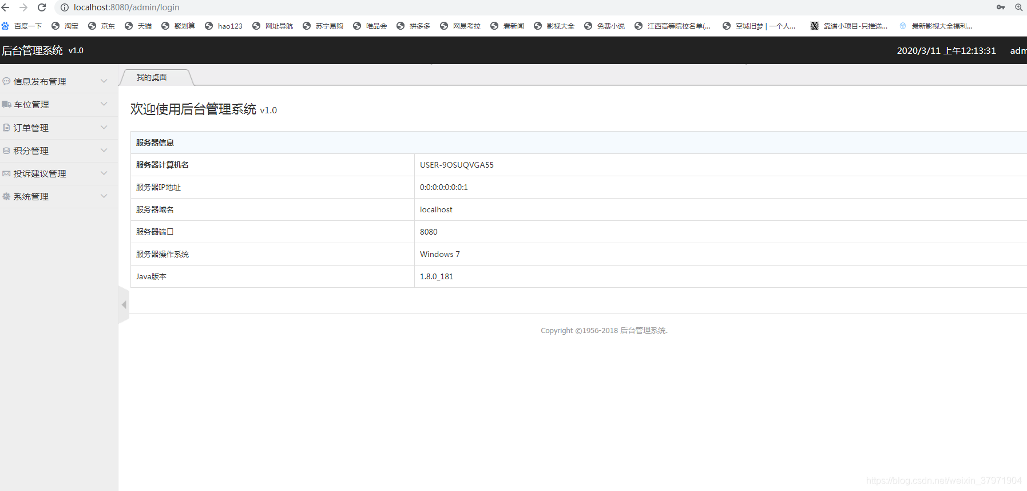Image resolution: width=1027 pixels, height=491 pixels.
Task: Collapse the sidebar with the arrow handle
Action: pyautogui.click(x=124, y=304)
